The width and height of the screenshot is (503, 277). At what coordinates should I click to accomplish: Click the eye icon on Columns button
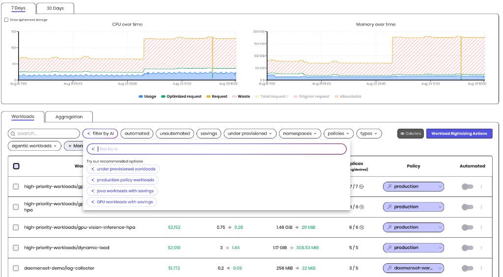point(402,134)
